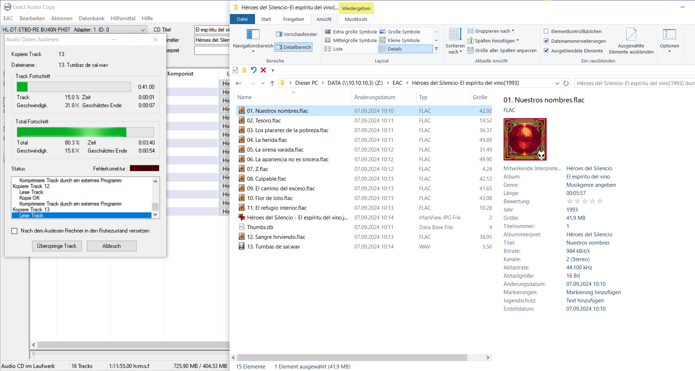Screen dimensions: 695x371
Task: Click the properties checkmark icon in quick access toolbar
Action: click(235, 70)
